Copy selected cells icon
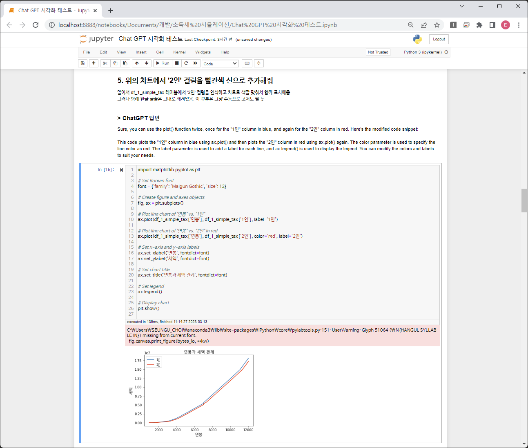The width and height of the screenshot is (528, 448). pyautogui.click(x=115, y=63)
